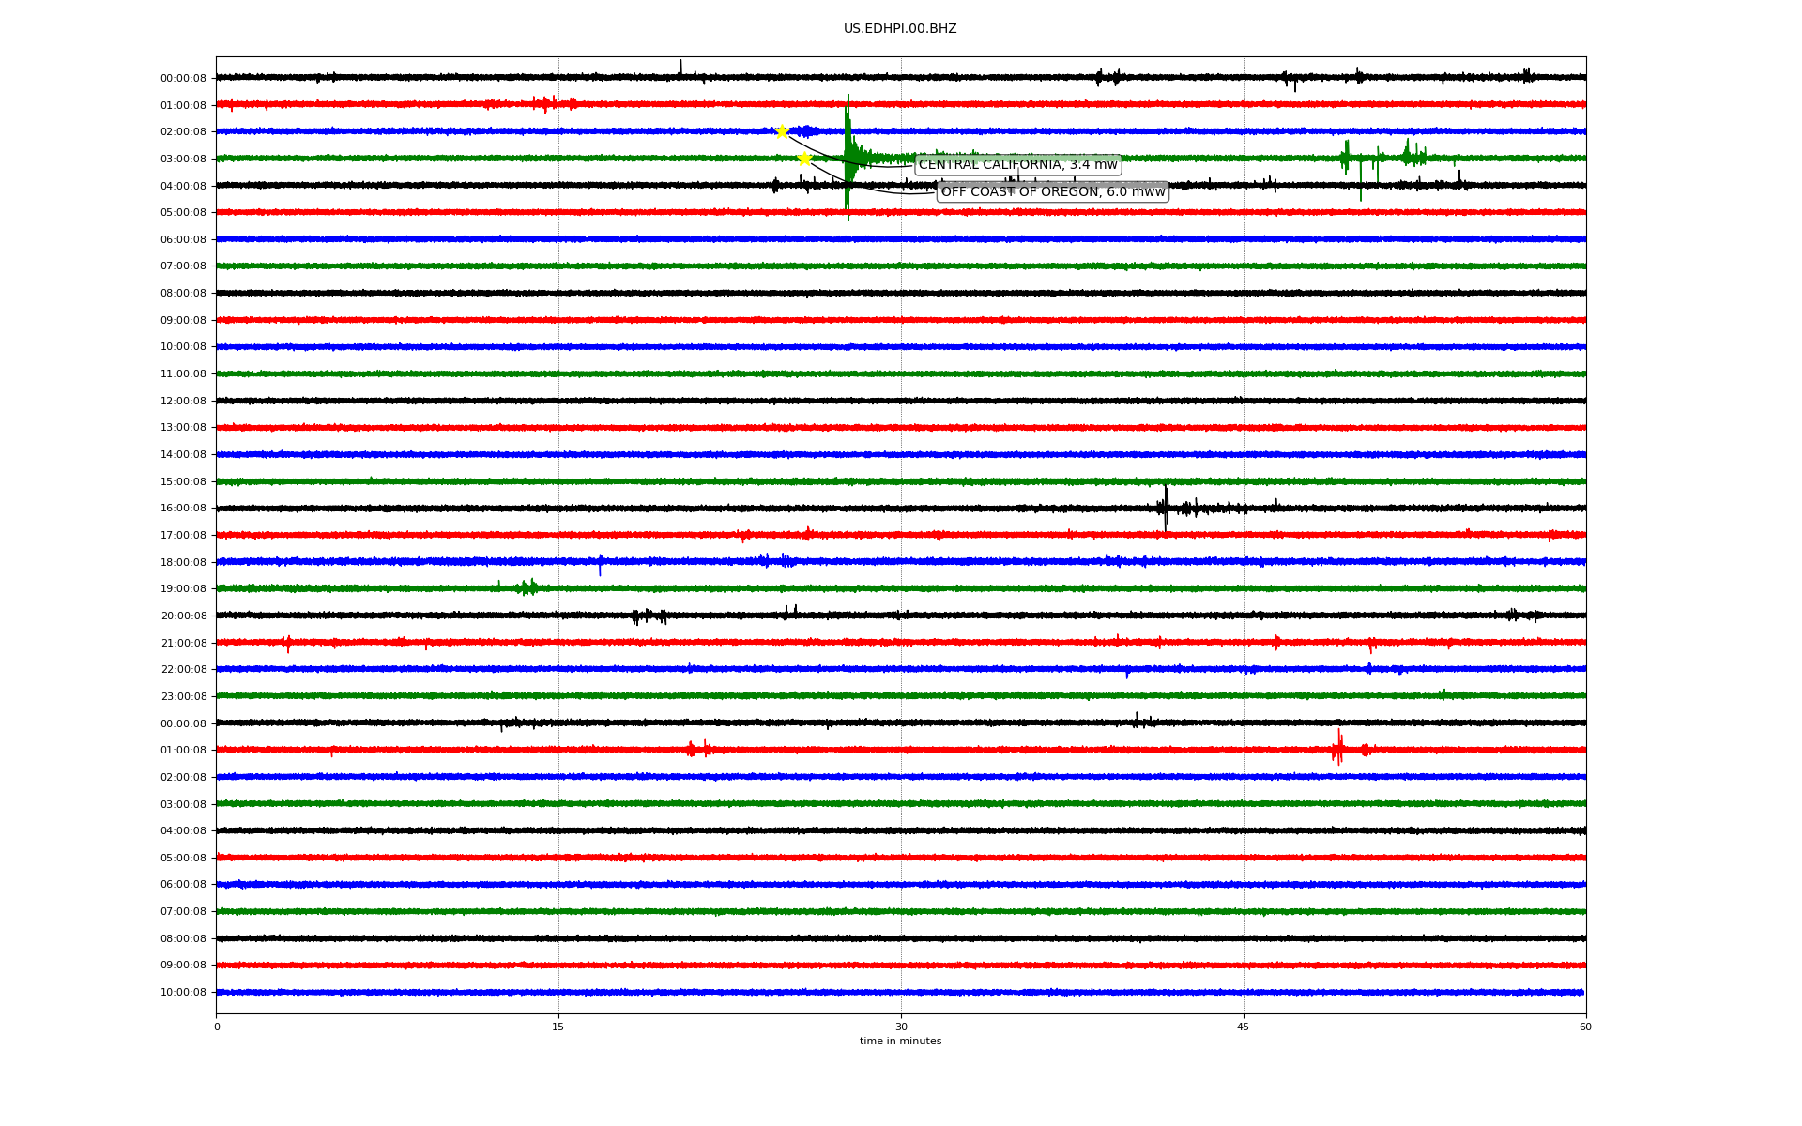The image size is (1802, 1126).
Task: Click the OFF COAST OF OREGON label
Action: (1052, 192)
